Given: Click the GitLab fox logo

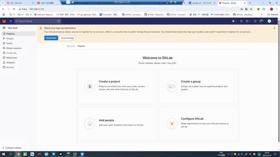Looking at the screenshot, I should coord(4,21).
